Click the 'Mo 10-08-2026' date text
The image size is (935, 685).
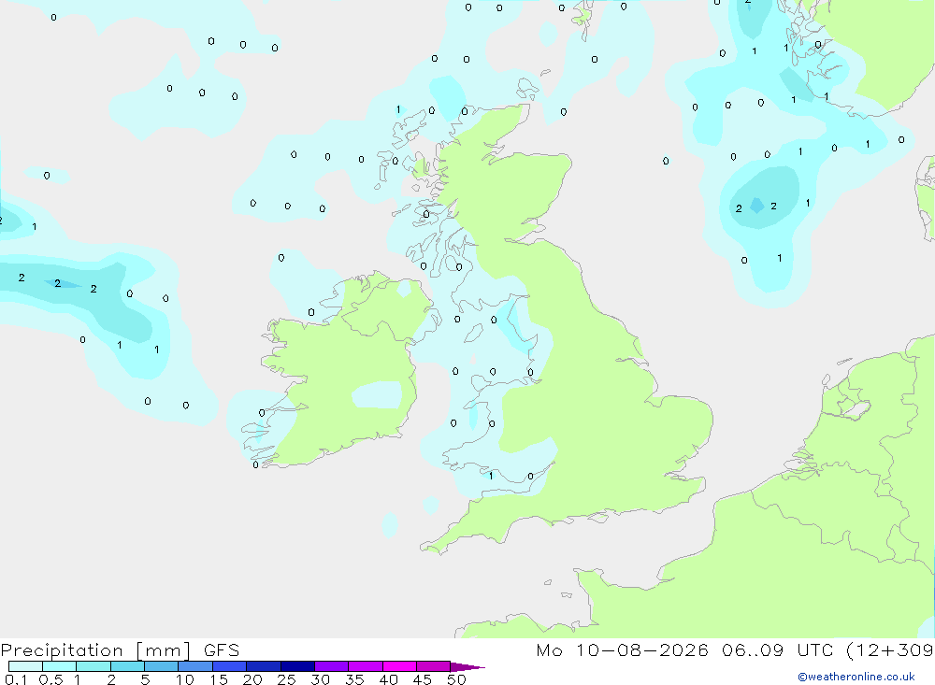[x=622, y=649]
